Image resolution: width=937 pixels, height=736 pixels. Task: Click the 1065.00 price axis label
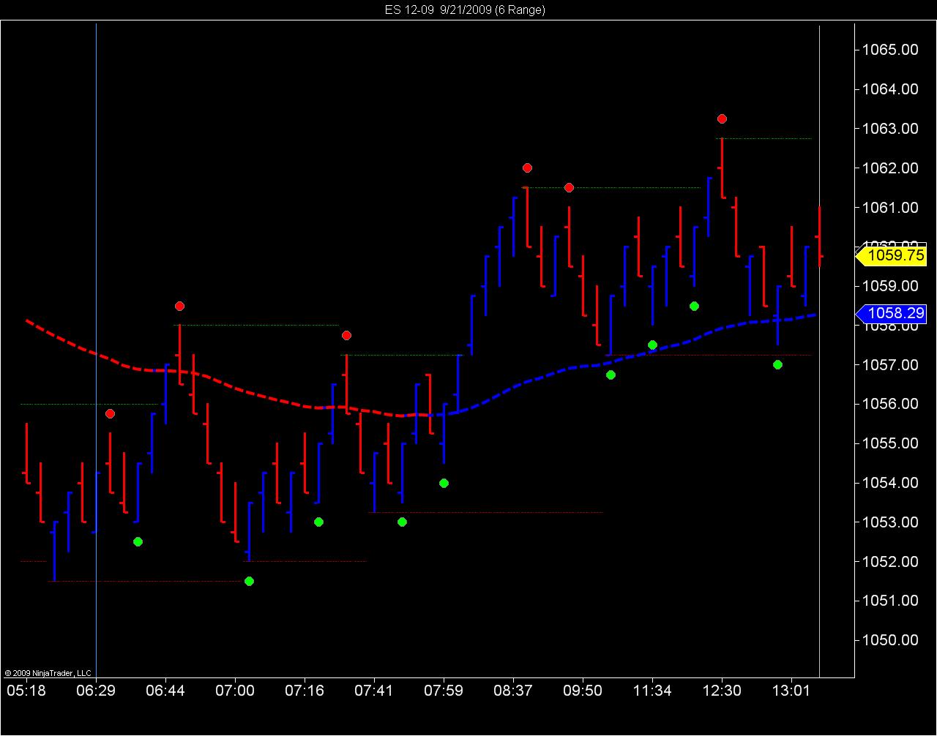pyautogui.click(x=889, y=50)
